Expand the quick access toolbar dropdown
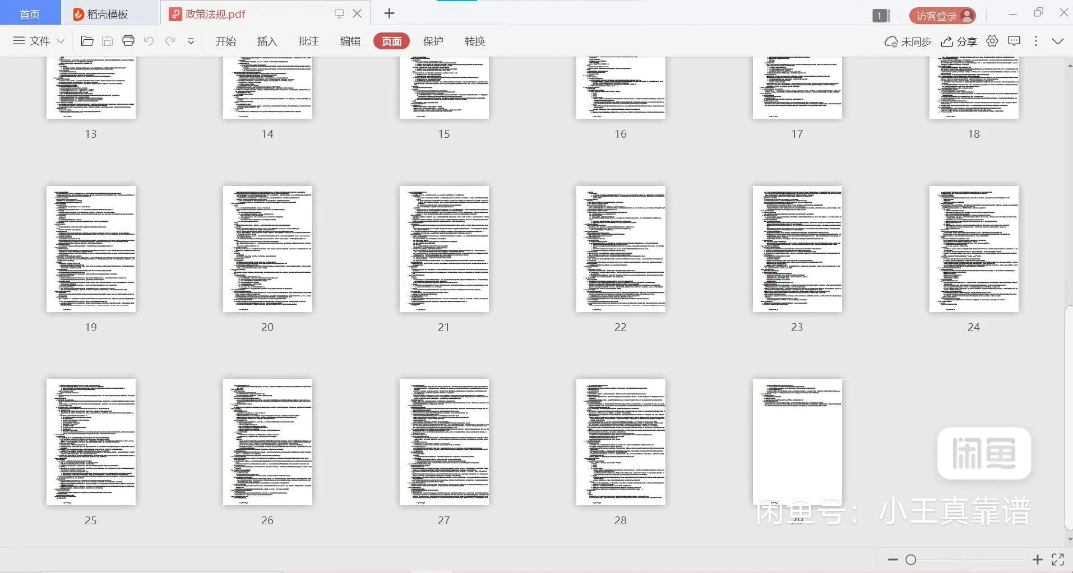 click(191, 41)
